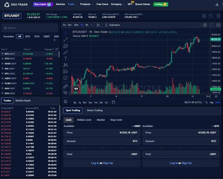The width and height of the screenshot is (223, 179).
Task: Click the TradingView logo on chart
Action: click(76, 89)
